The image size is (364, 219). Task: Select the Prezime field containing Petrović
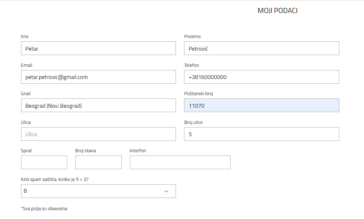coord(262,48)
